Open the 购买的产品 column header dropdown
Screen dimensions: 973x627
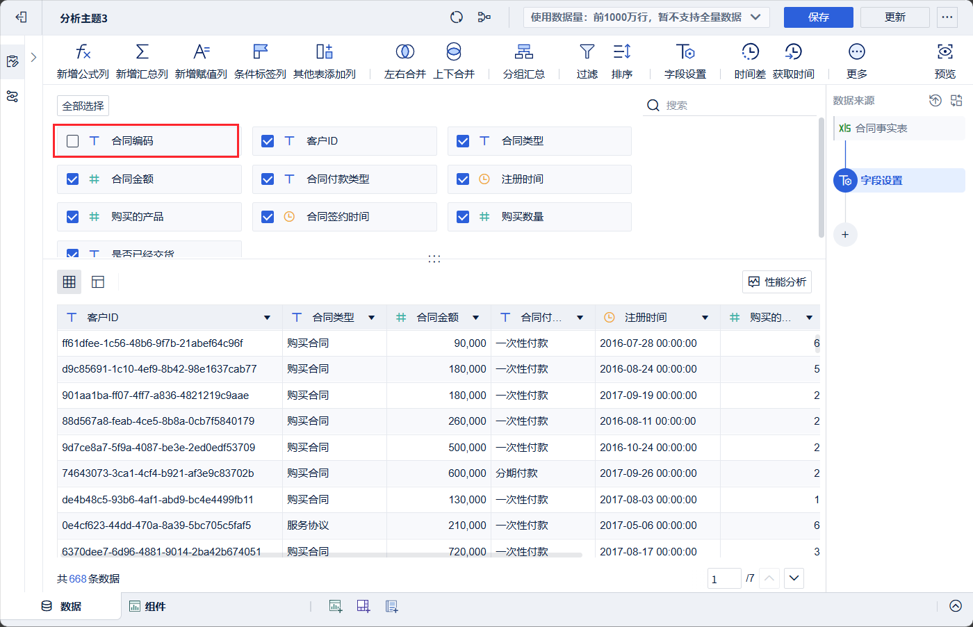809,318
